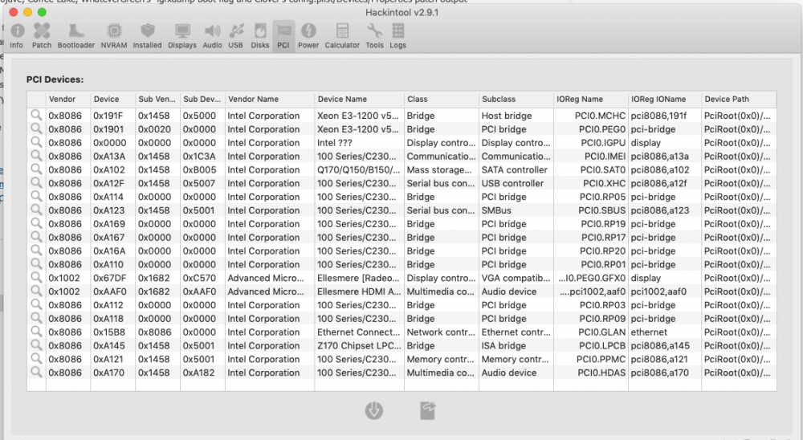The image size is (803, 440).
Task: Select the PCI toolbar section
Action: pyautogui.click(x=283, y=36)
